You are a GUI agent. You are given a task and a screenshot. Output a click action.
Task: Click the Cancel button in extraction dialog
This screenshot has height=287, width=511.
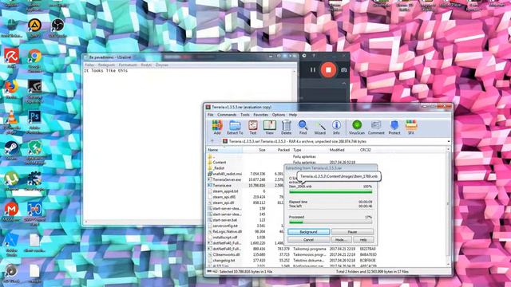pyautogui.click(x=308, y=240)
